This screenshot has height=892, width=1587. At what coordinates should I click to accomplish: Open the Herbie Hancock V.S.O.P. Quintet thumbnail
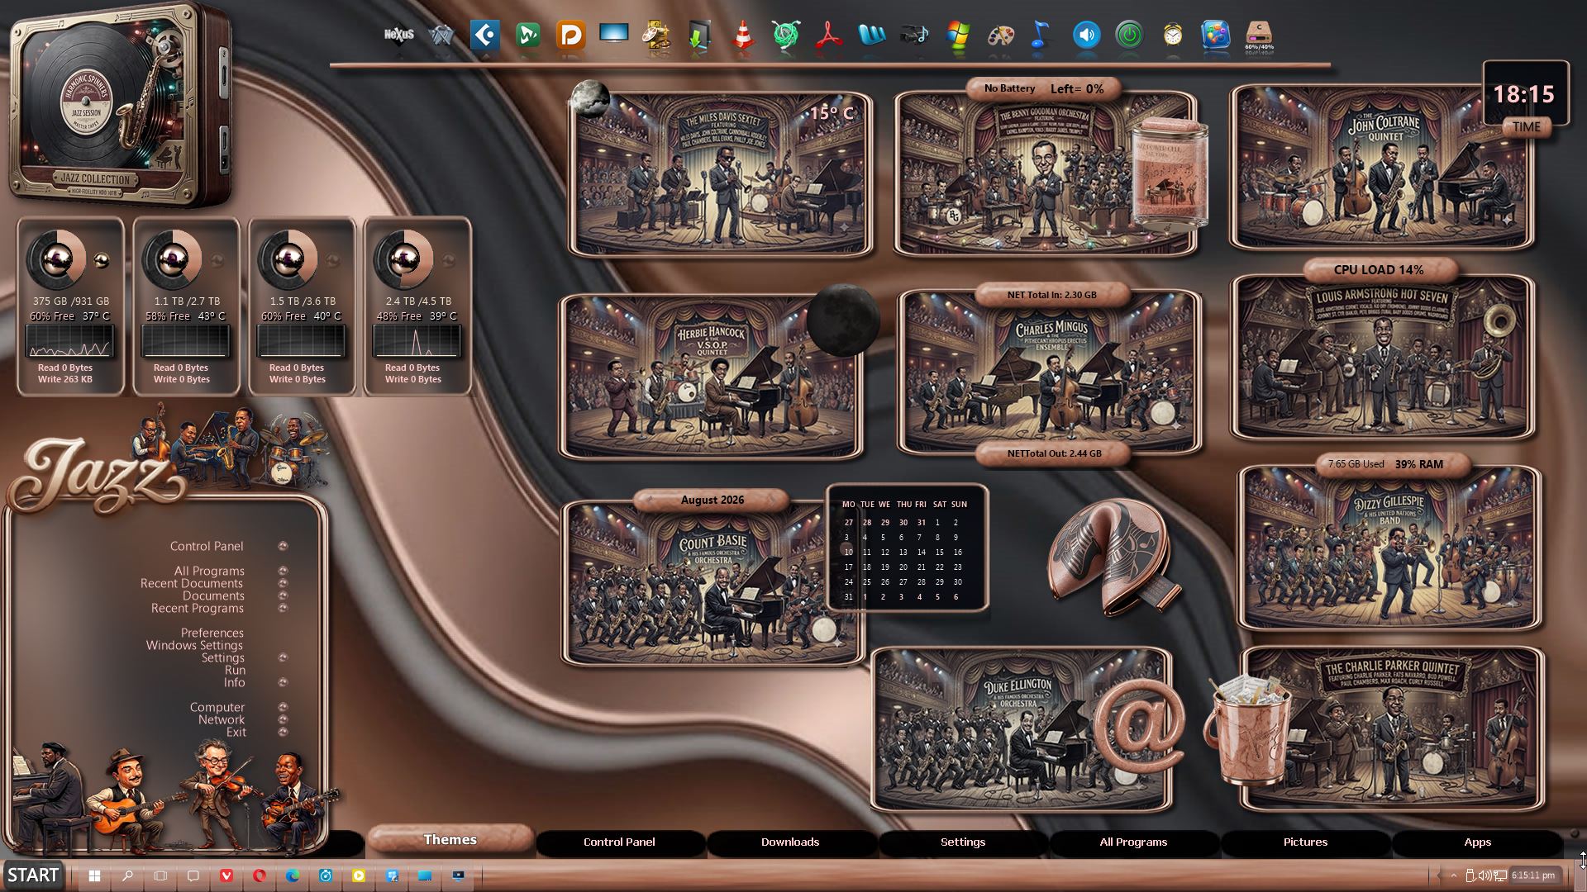711,376
